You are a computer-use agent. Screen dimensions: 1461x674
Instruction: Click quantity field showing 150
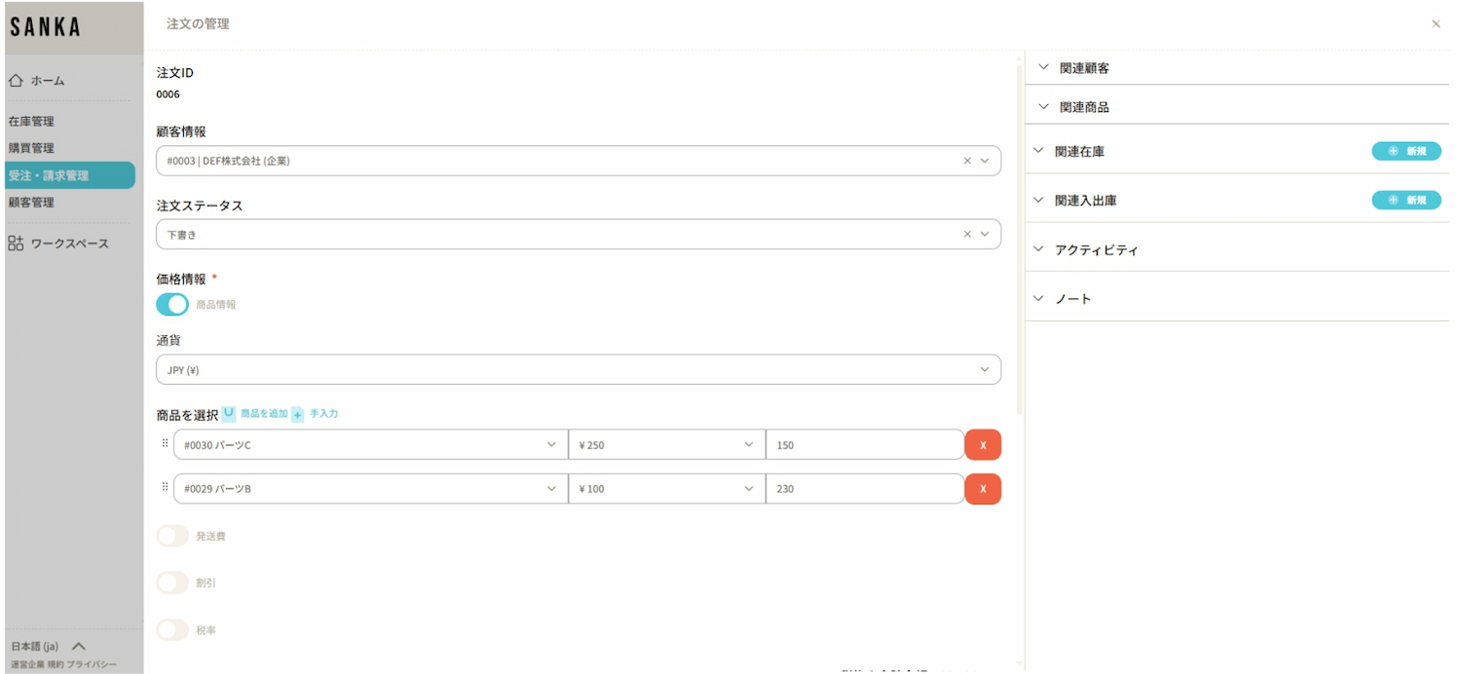click(x=864, y=445)
